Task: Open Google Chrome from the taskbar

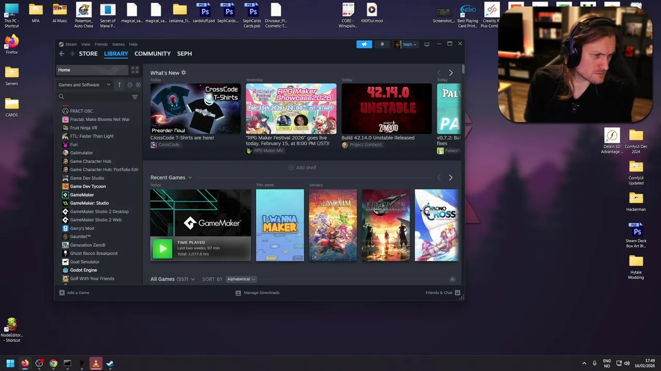Action: coord(53,363)
